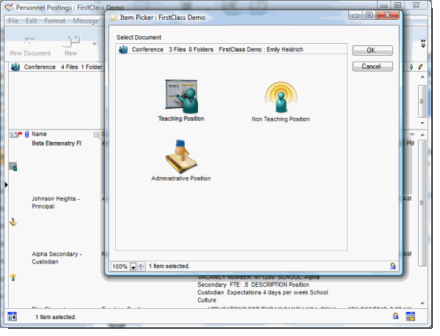
Task: Choose the Administrative Position document icon
Action: click(x=180, y=156)
